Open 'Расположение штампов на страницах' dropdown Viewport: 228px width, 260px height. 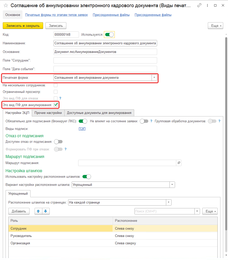(x=169, y=202)
